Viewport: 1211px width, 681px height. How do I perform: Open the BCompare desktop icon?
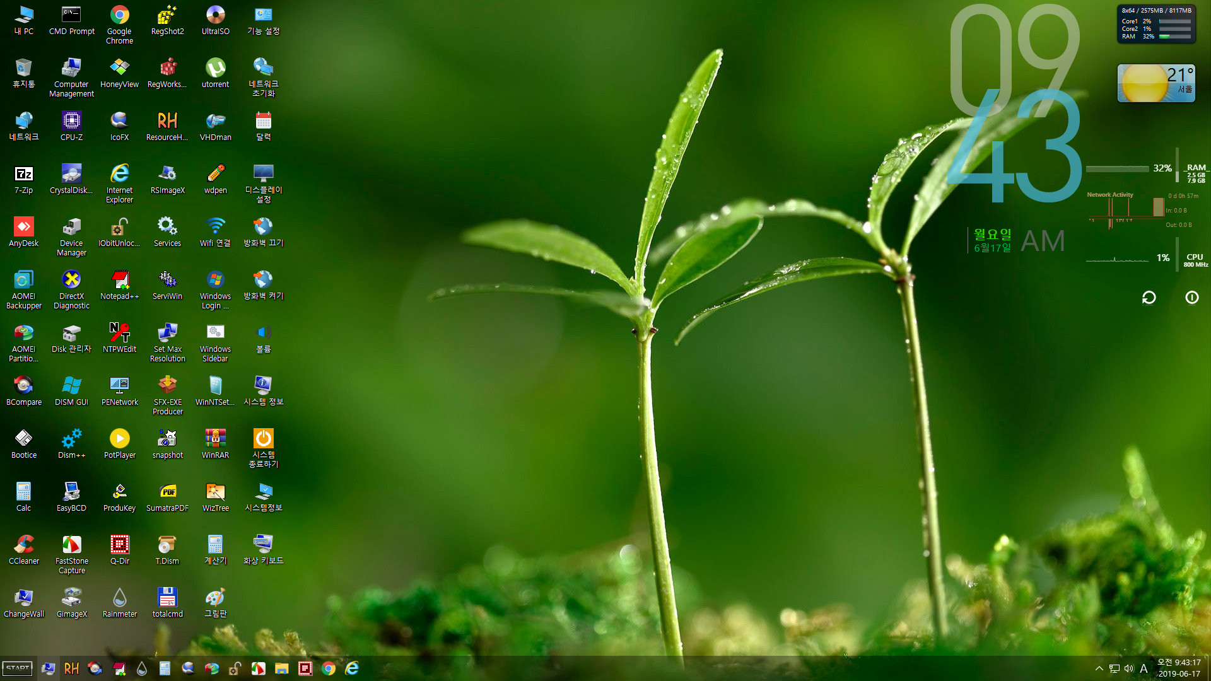[x=23, y=391]
